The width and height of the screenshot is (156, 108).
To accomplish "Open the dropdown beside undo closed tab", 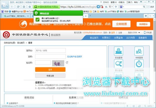I will [x=153, y=16].
